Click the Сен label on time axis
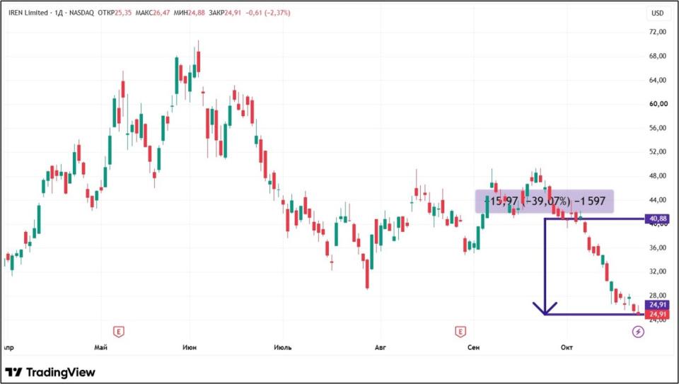Viewport: 679px width, 384px height. (x=474, y=348)
